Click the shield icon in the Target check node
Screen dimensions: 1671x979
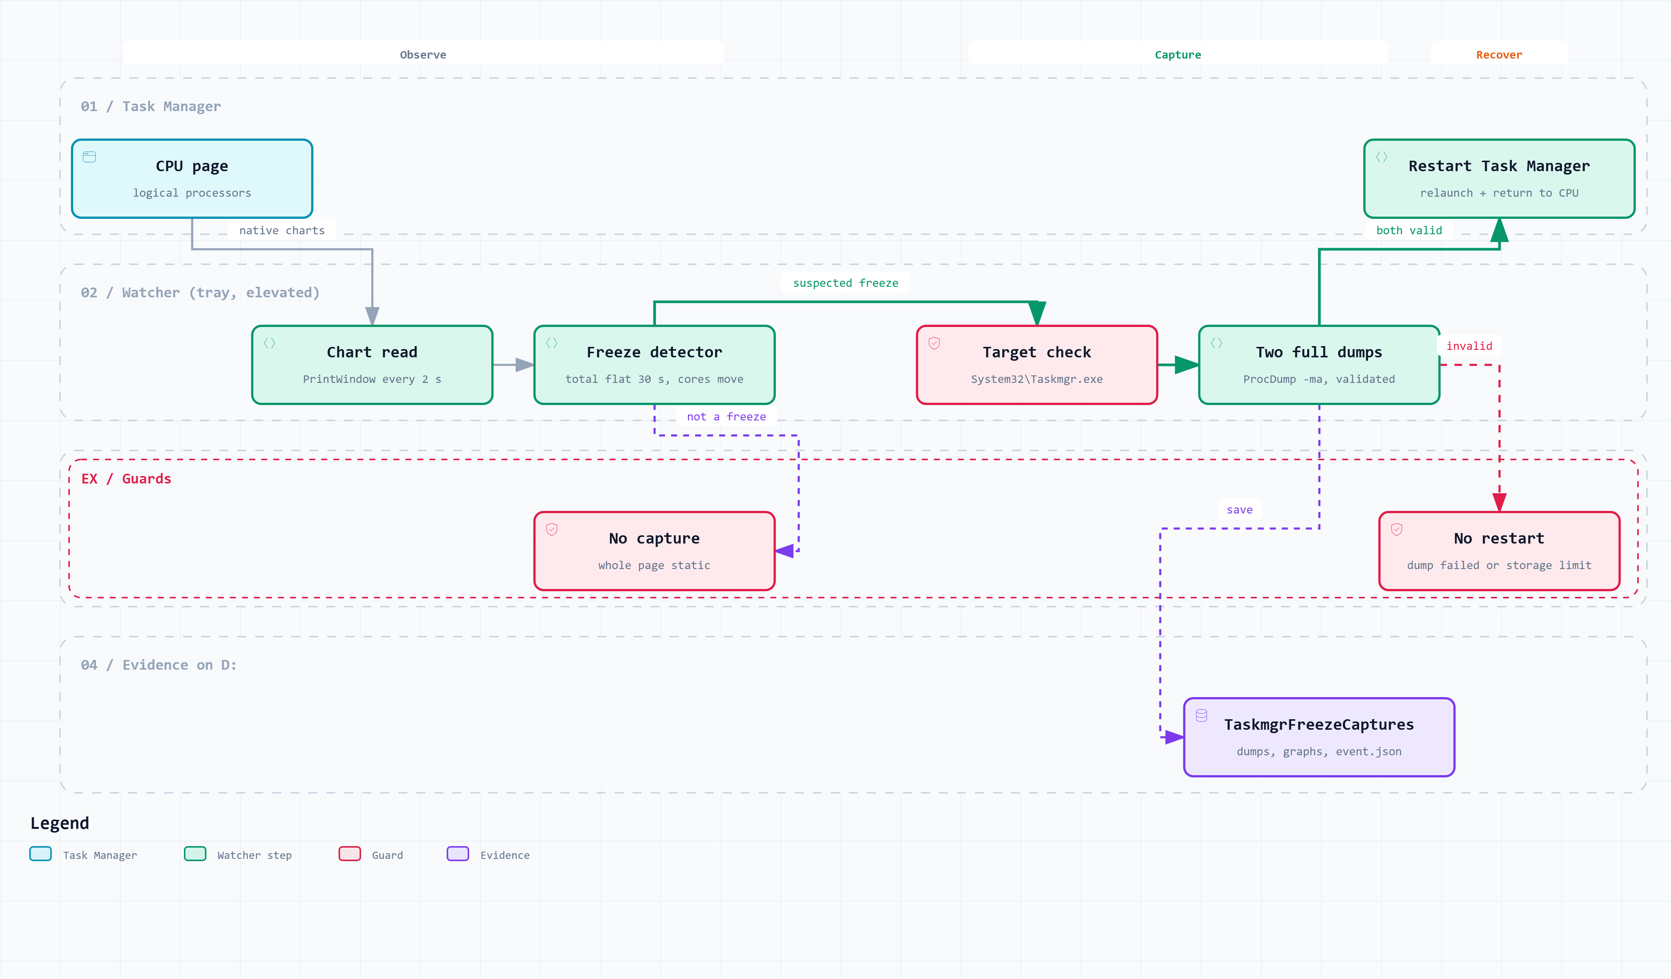click(934, 343)
